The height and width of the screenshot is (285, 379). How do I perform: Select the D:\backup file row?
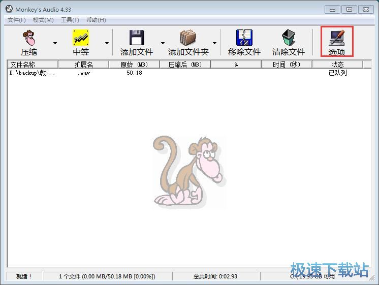coord(189,73)
